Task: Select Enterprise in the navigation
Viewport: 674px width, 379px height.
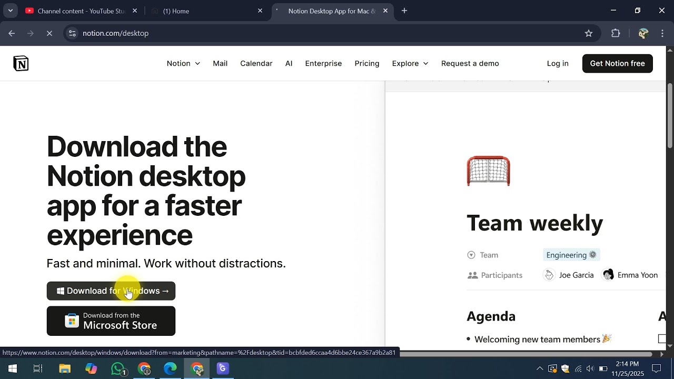Action: [323, 63]
